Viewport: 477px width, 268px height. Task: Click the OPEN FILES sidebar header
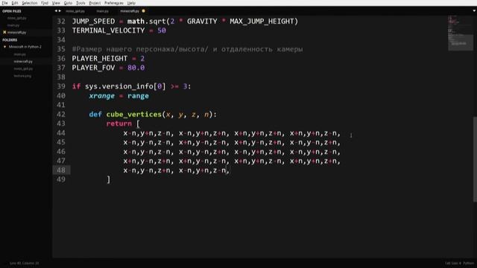click(x=12, y=11)
